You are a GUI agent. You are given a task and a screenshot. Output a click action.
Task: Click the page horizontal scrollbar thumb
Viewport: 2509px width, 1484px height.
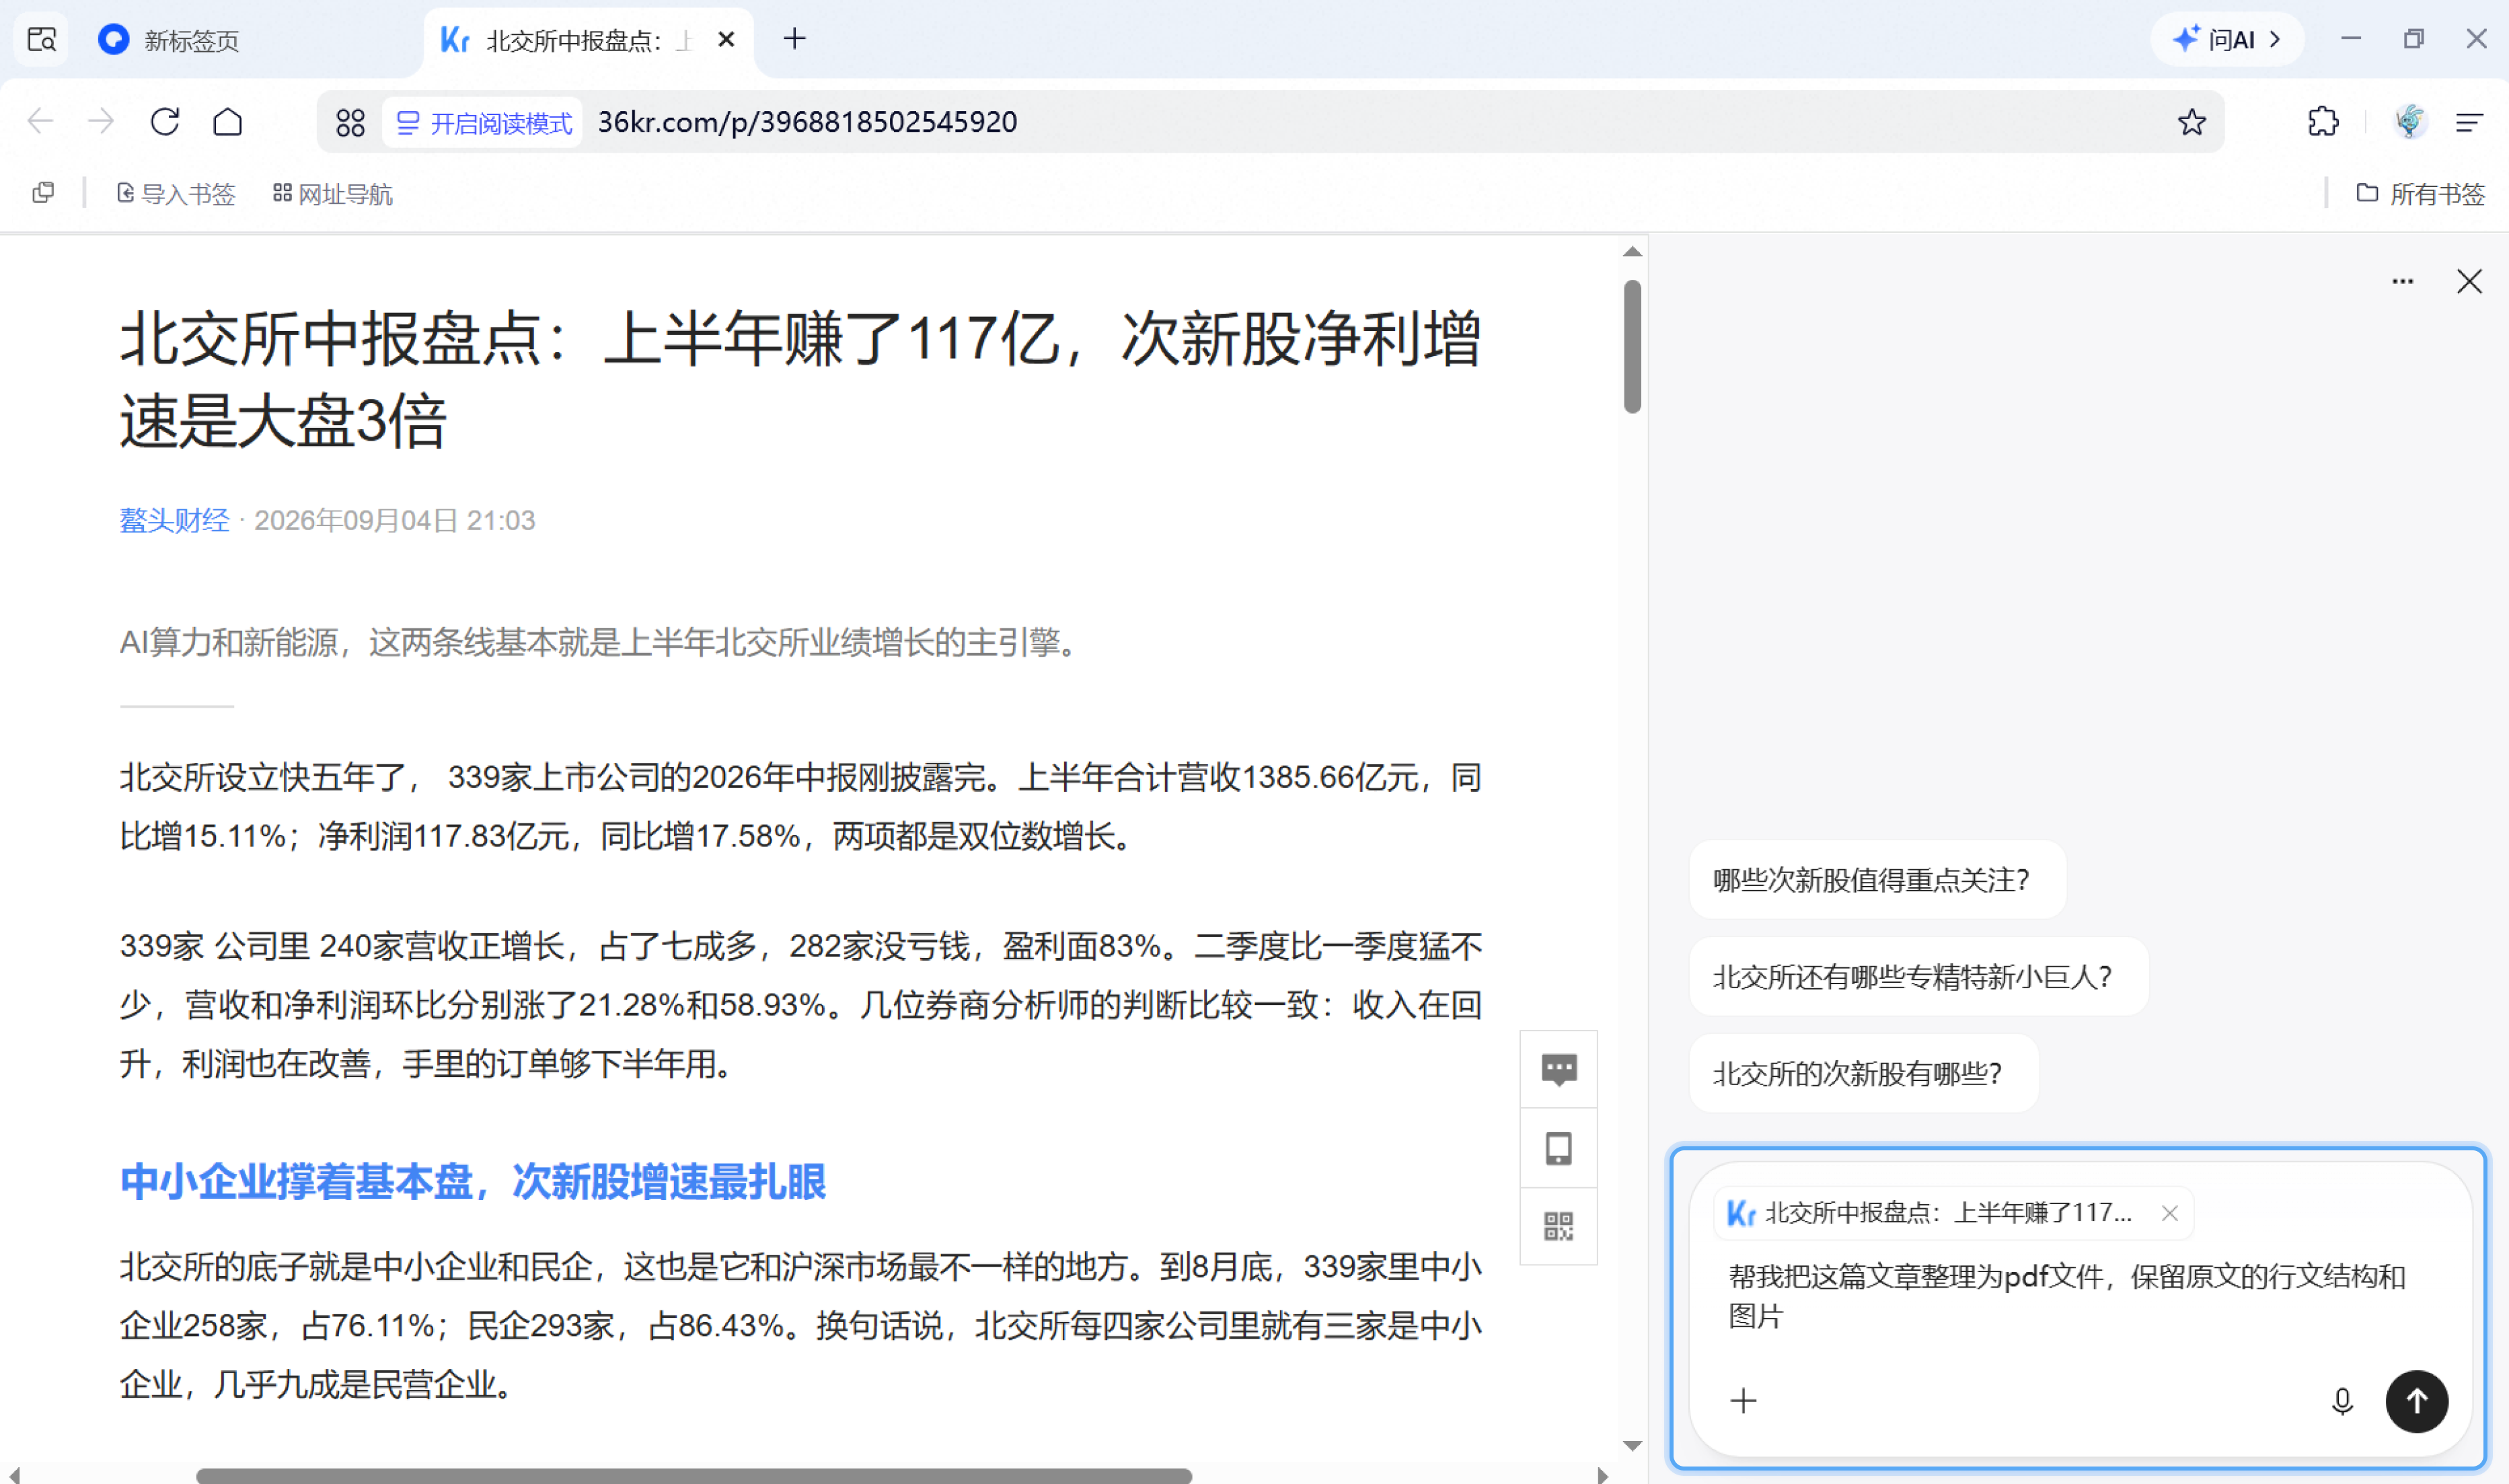(x=694, y=1476)
